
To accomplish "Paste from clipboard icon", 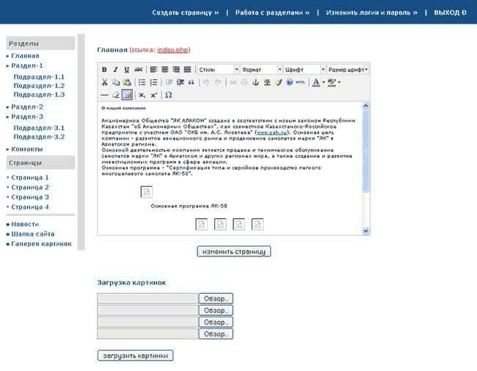I will pyautogui.click(x=127, y=82).
